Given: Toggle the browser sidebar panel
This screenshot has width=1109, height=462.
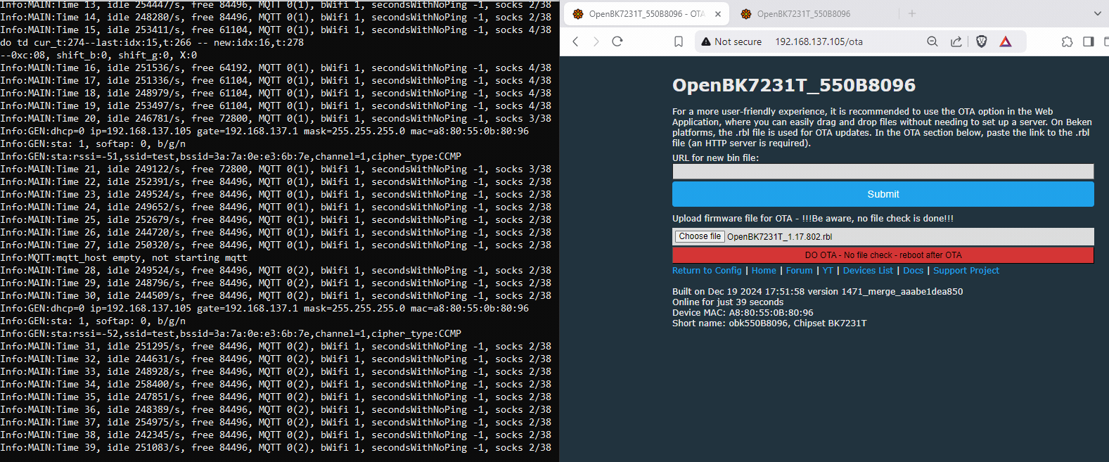Looking at the screenshot, I should pos(1089,41).
